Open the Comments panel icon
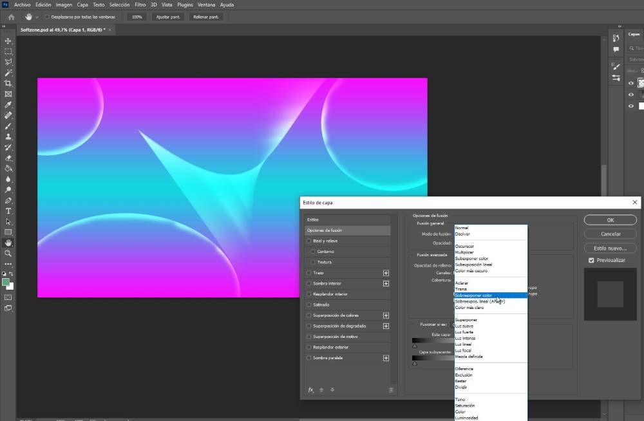The image size is (644, 421). pos(616,50)
